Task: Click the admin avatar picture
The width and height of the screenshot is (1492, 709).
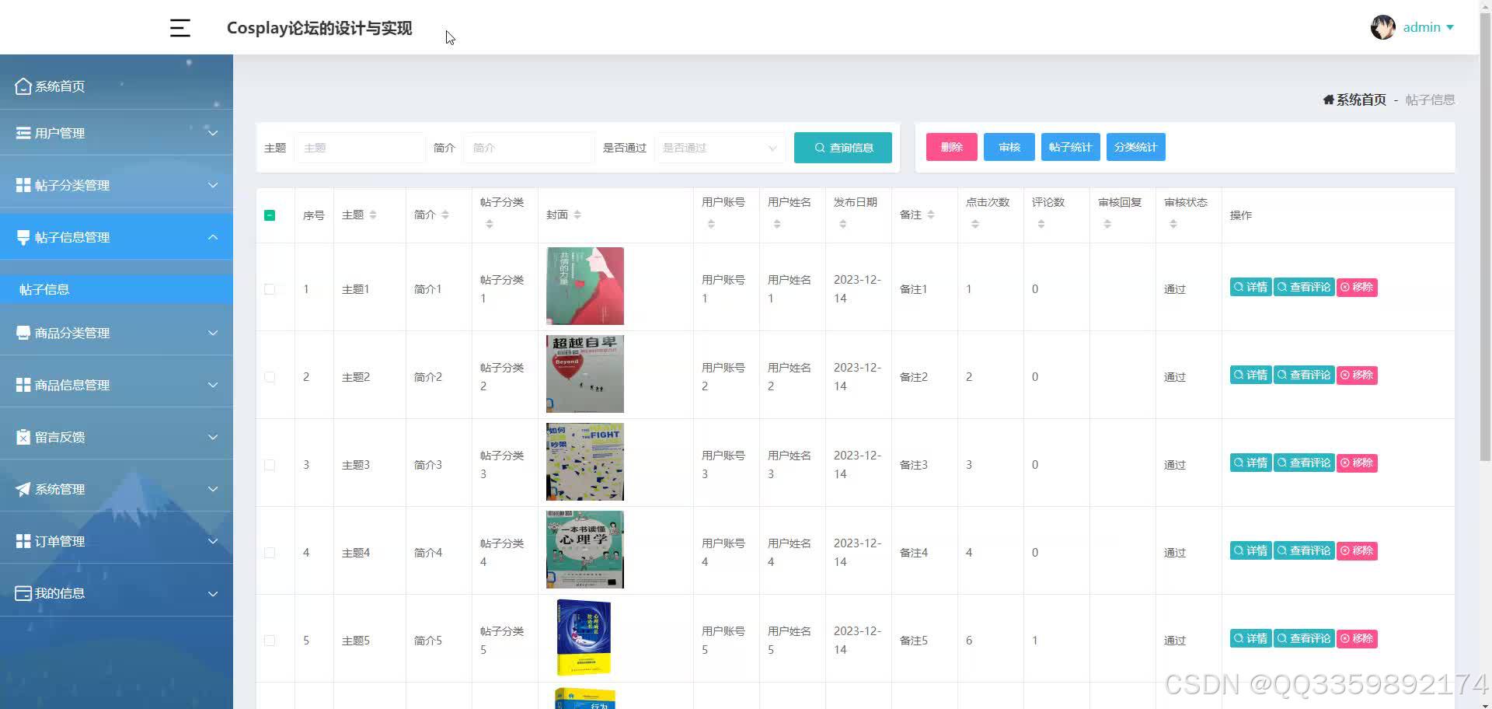Action: (x=1382, y=27)
